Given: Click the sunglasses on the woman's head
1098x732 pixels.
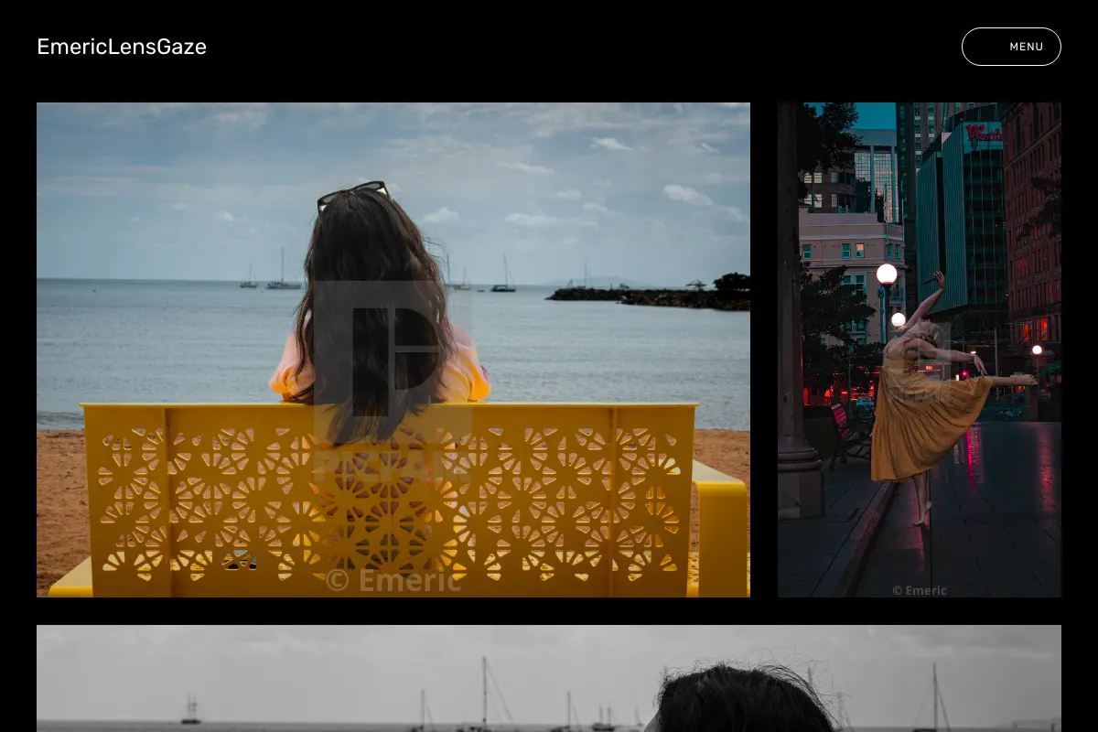Looking at the screenshot, I should point(352,194).
